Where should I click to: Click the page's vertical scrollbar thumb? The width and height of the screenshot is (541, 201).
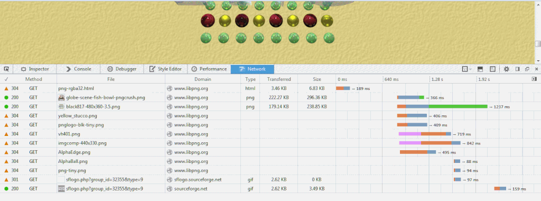[x=538, y=44]
